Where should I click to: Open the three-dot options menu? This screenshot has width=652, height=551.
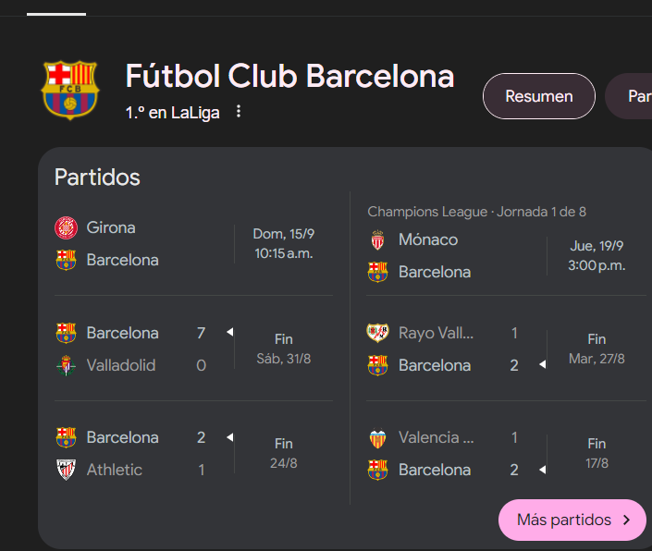click(x=239, y=112)
